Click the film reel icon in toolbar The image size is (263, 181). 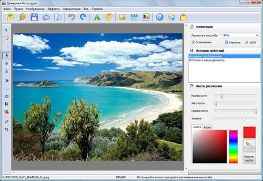point(22,17)
